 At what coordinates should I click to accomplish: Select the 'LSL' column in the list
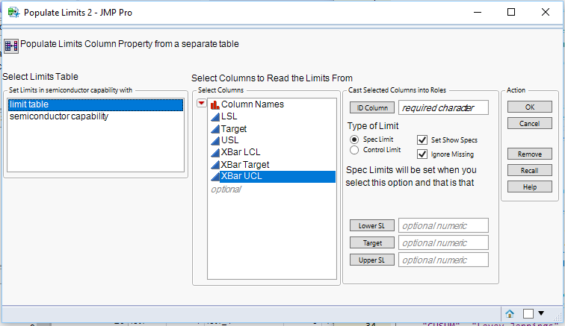click(229, 116)
